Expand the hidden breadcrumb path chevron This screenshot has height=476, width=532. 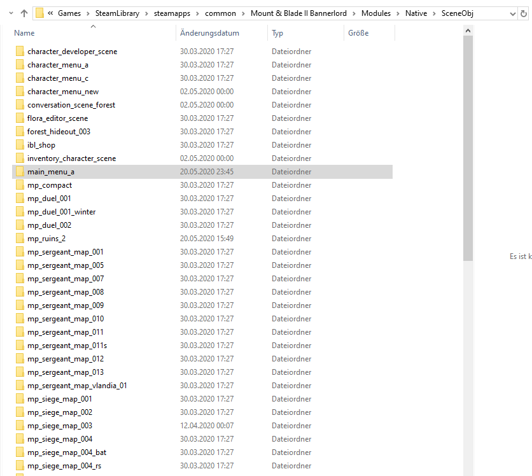(50, 13)
